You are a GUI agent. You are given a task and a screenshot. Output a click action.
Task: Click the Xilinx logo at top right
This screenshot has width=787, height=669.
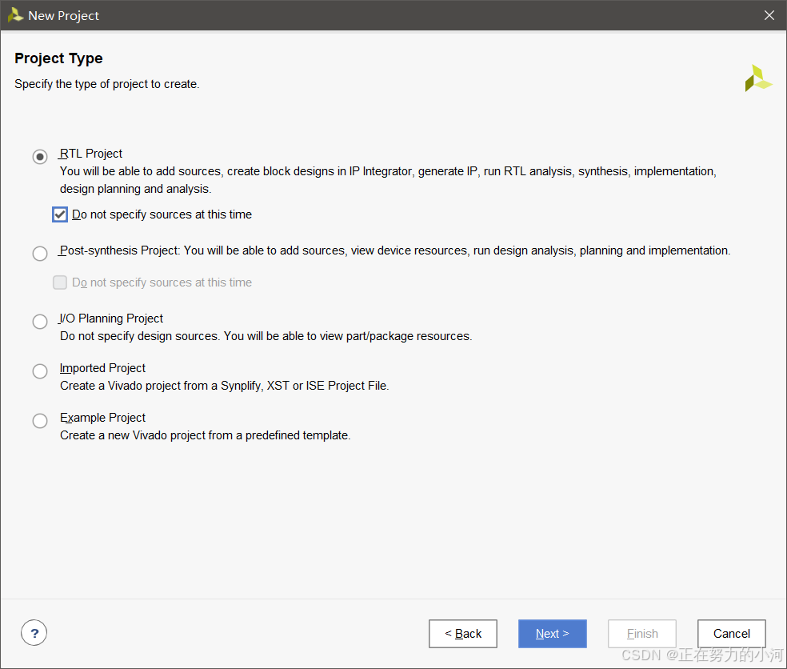tap(758, 78)
